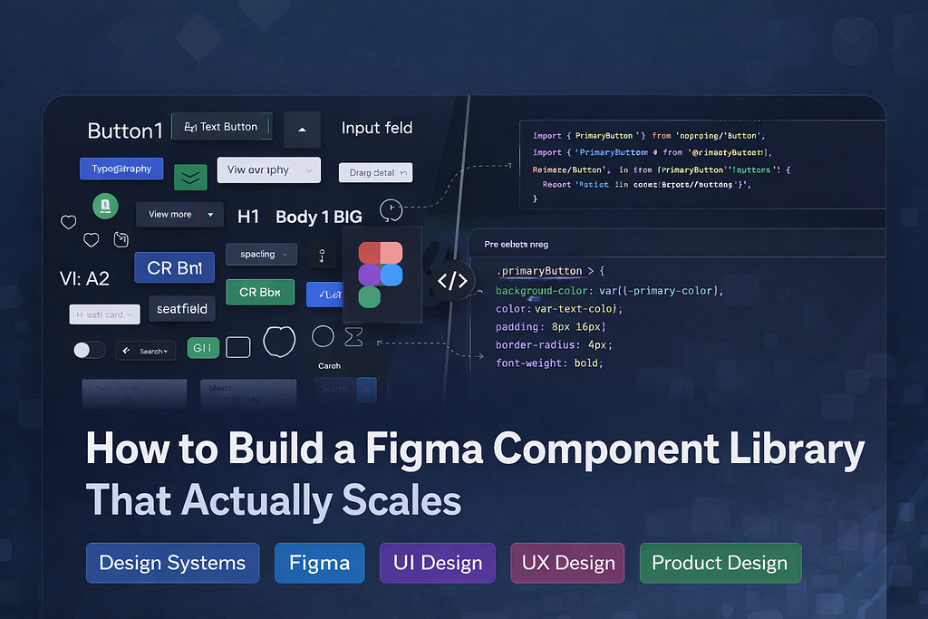
Task: Select the Design Systems tag
Action: [x=172, y=563]
